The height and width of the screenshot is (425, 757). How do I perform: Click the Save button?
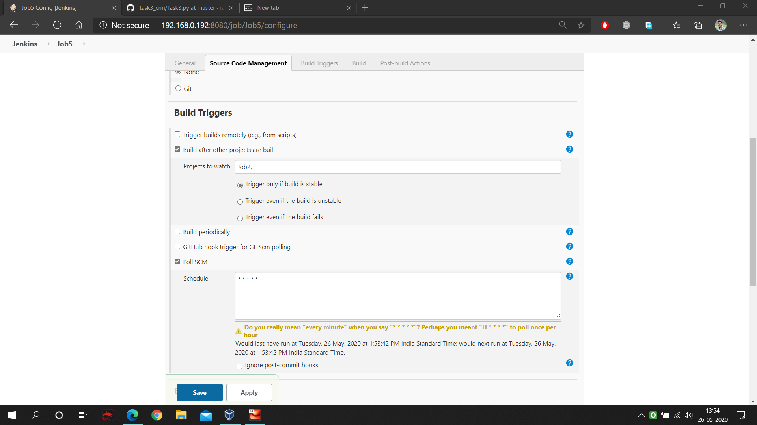tap(200, 393)
